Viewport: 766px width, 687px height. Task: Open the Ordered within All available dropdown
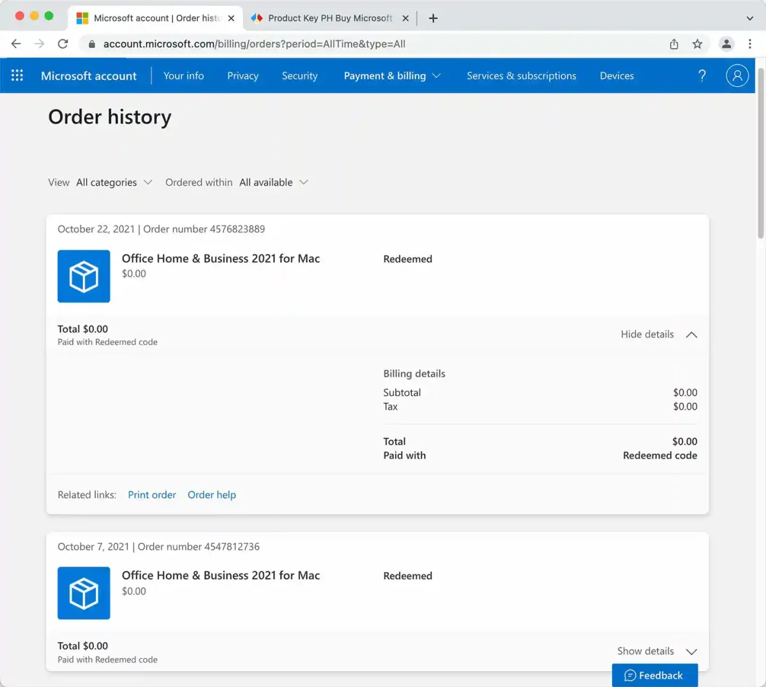pos(274,182)
